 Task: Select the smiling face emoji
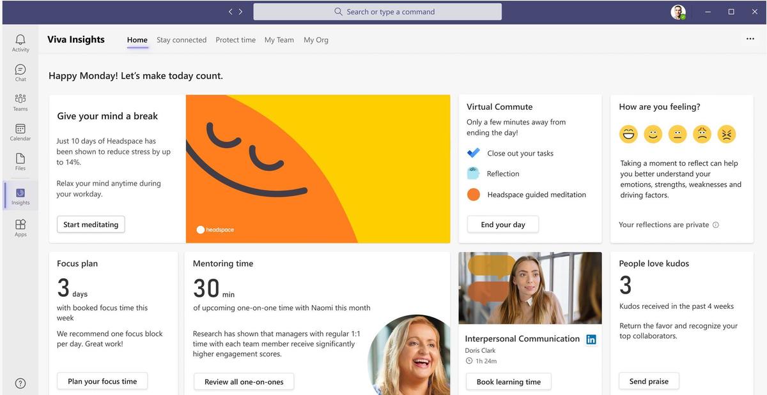pyautogui.click(x=653, y=134)
